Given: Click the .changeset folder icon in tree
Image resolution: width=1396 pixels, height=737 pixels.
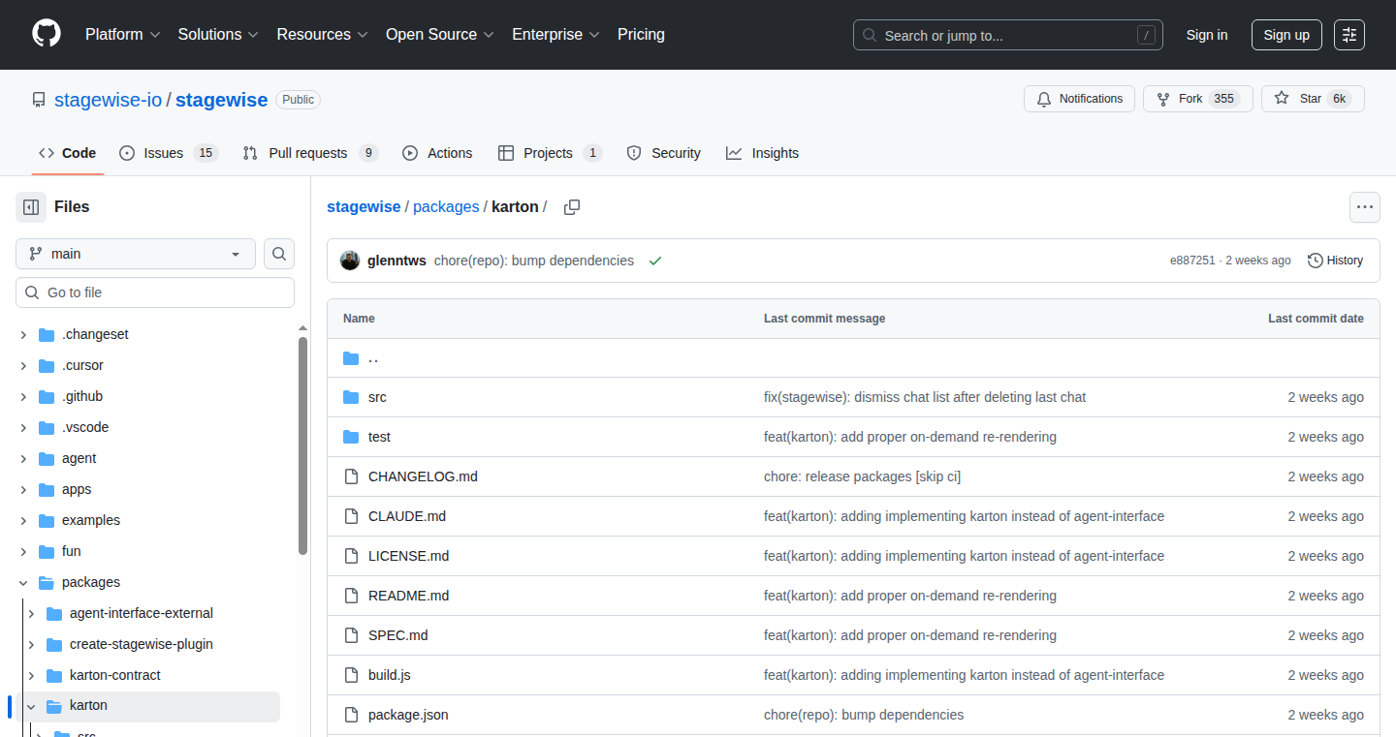Looking at the screenshot, I should click(x=47, y=334).
